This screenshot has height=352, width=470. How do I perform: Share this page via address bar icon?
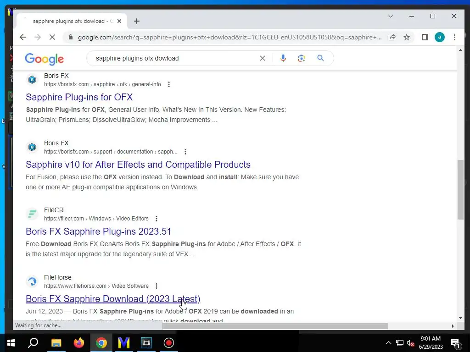click(x=392, y=37)
